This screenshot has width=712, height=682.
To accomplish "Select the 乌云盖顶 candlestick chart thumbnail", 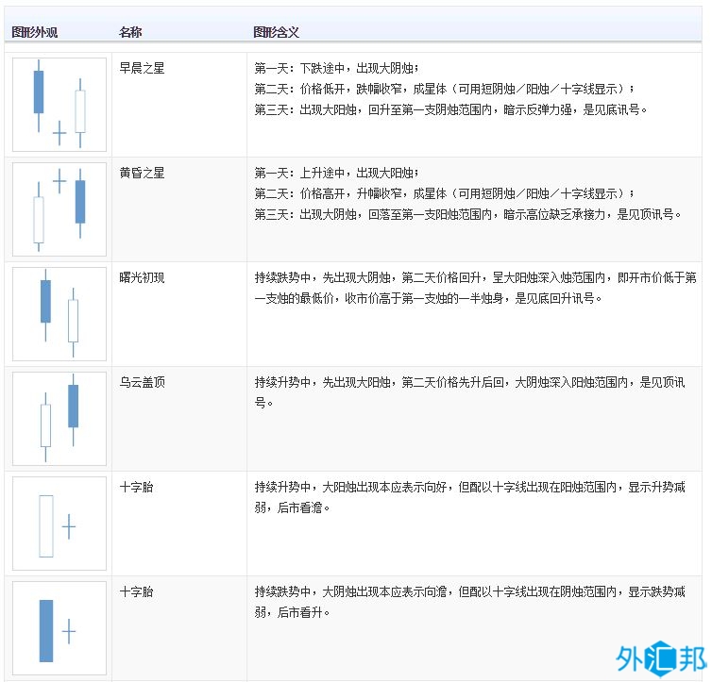I will pos(59,419).
